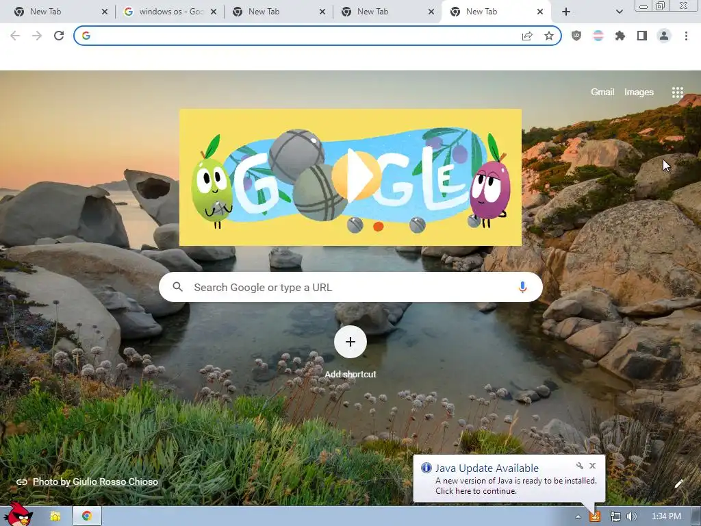Go forward using the forward arrow
701x526 pixels.
pos(37,36)
